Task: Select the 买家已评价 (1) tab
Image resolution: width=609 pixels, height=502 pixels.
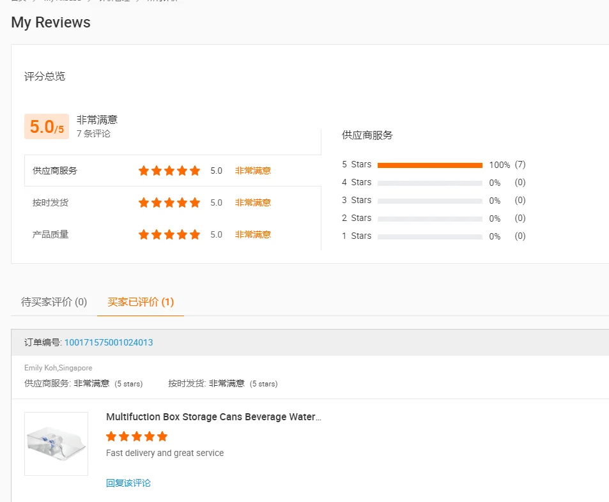Action: click(x=141, y=301)
